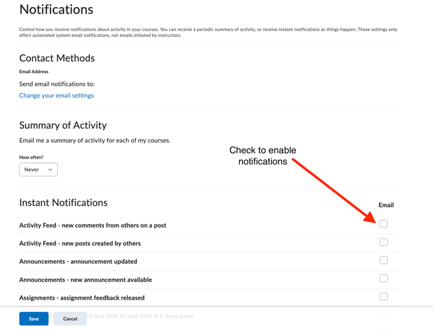Enable email for new announcement available
The width and height of the screenshot is (433, 330).
pyautogui.click(x=383, y=278)
